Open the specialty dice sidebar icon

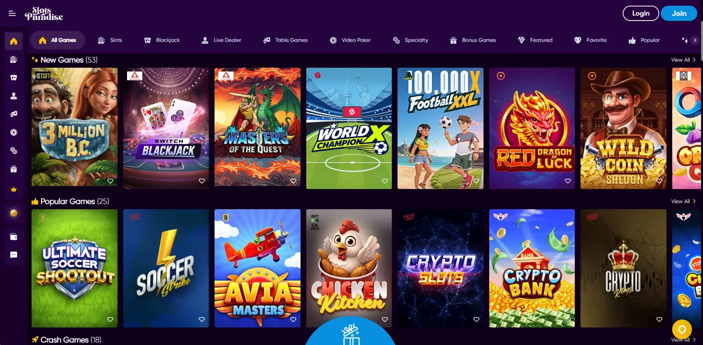[x=14, y=150]
